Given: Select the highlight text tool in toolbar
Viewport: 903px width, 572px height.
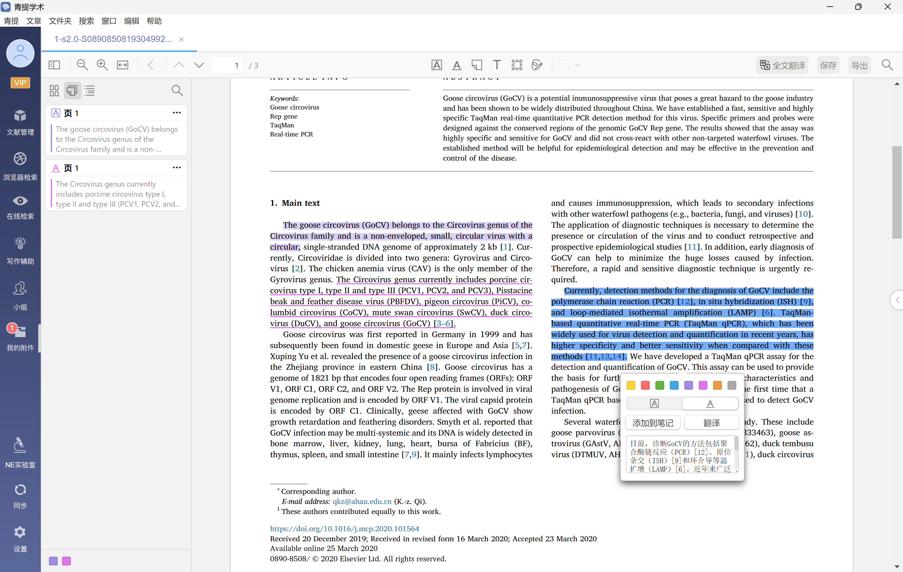Looking at the screenshot, I should tap(436, 65).
